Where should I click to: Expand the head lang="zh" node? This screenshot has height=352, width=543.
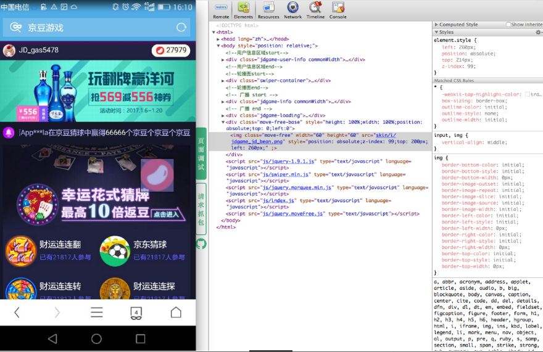pos(218,39)
